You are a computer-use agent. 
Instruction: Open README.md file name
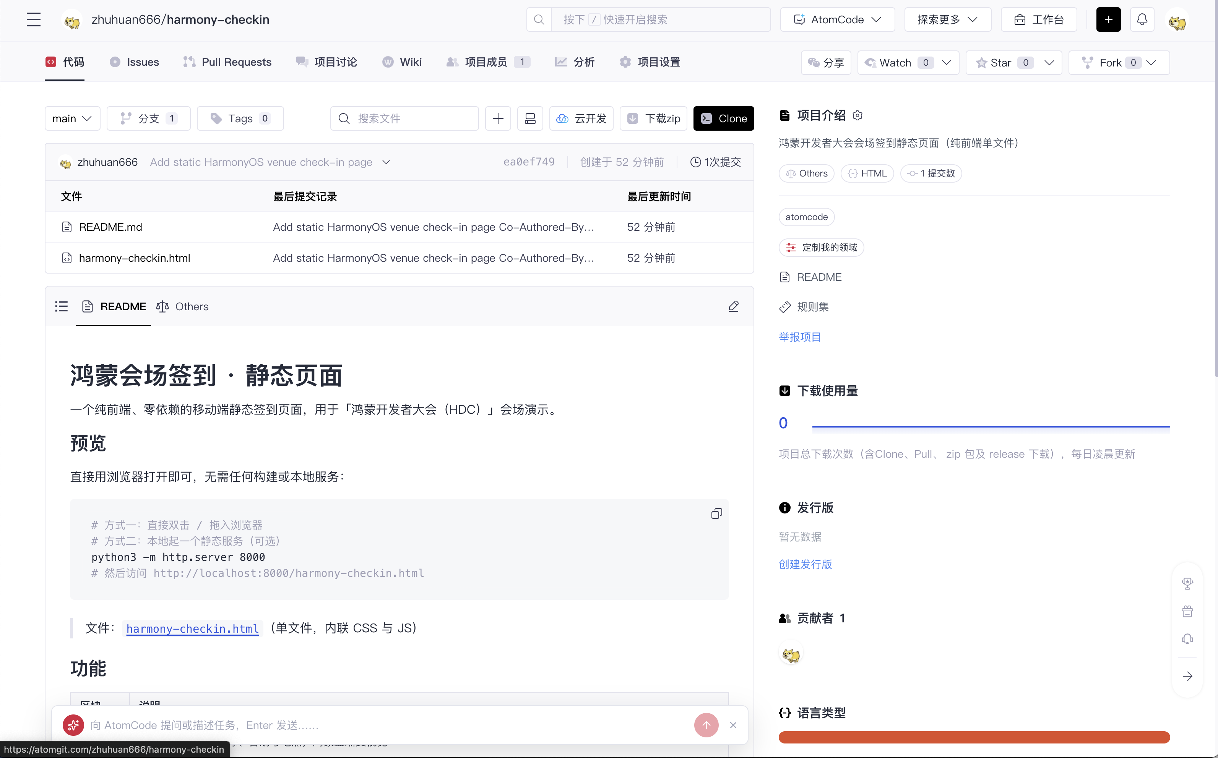click(110, 227)
